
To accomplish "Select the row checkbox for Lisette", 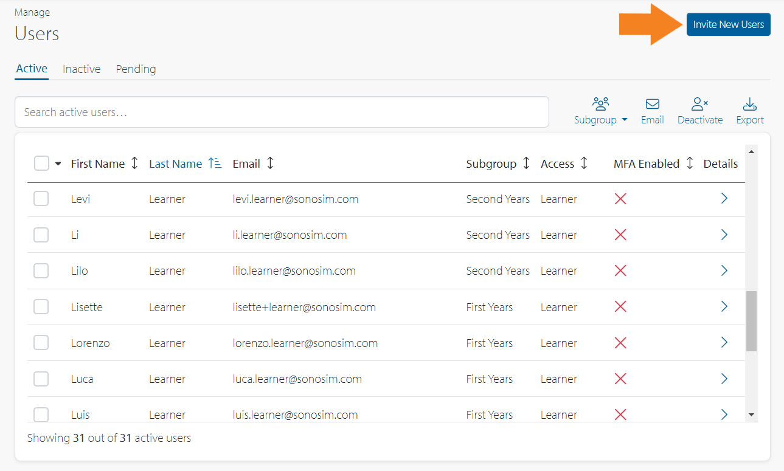I will point(41,306).
